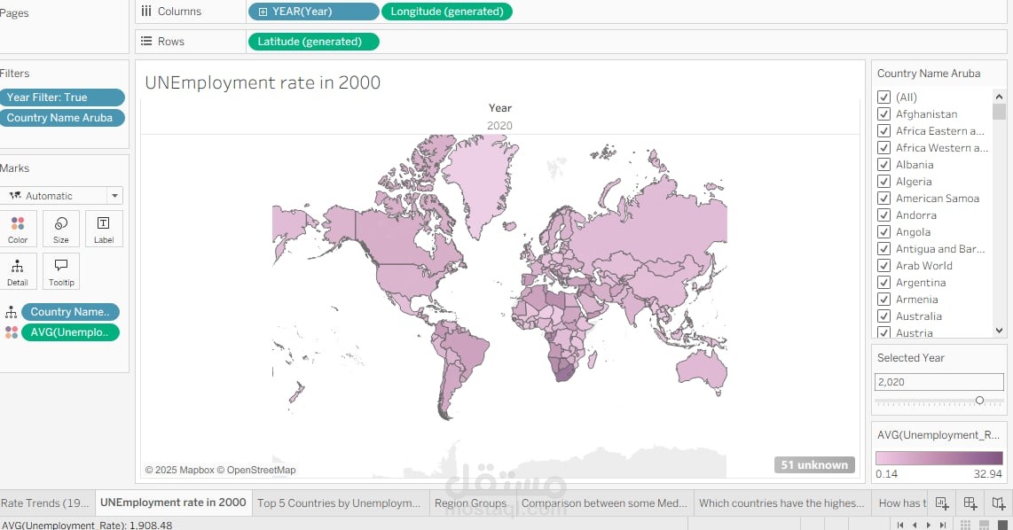Uncheck Afghanistan in country filter
This screenshot has height=530, width=1013.
883,114
